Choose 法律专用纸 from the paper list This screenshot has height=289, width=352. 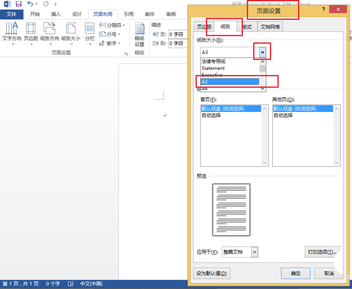pos(230,61)
